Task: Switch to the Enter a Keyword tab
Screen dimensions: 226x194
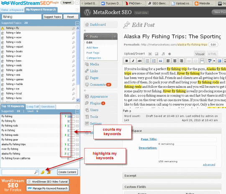Action: [12, 10]
